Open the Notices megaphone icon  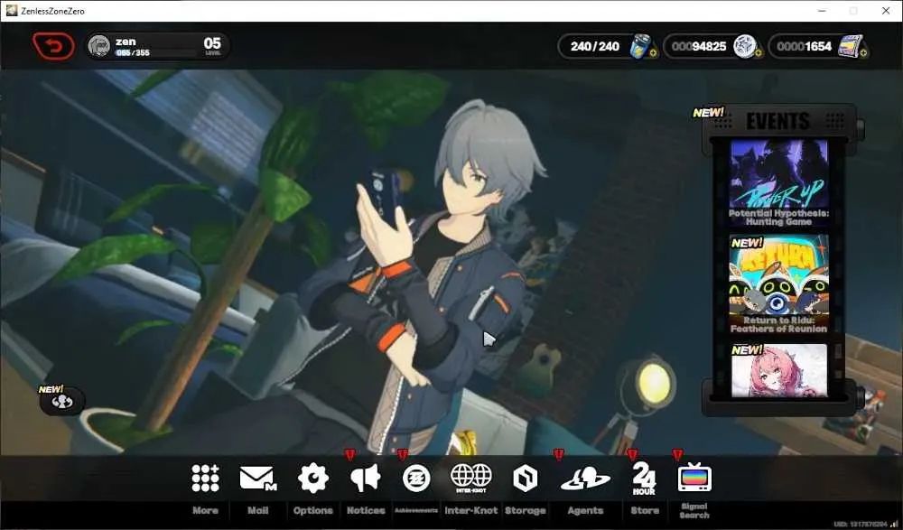[366, 479]
